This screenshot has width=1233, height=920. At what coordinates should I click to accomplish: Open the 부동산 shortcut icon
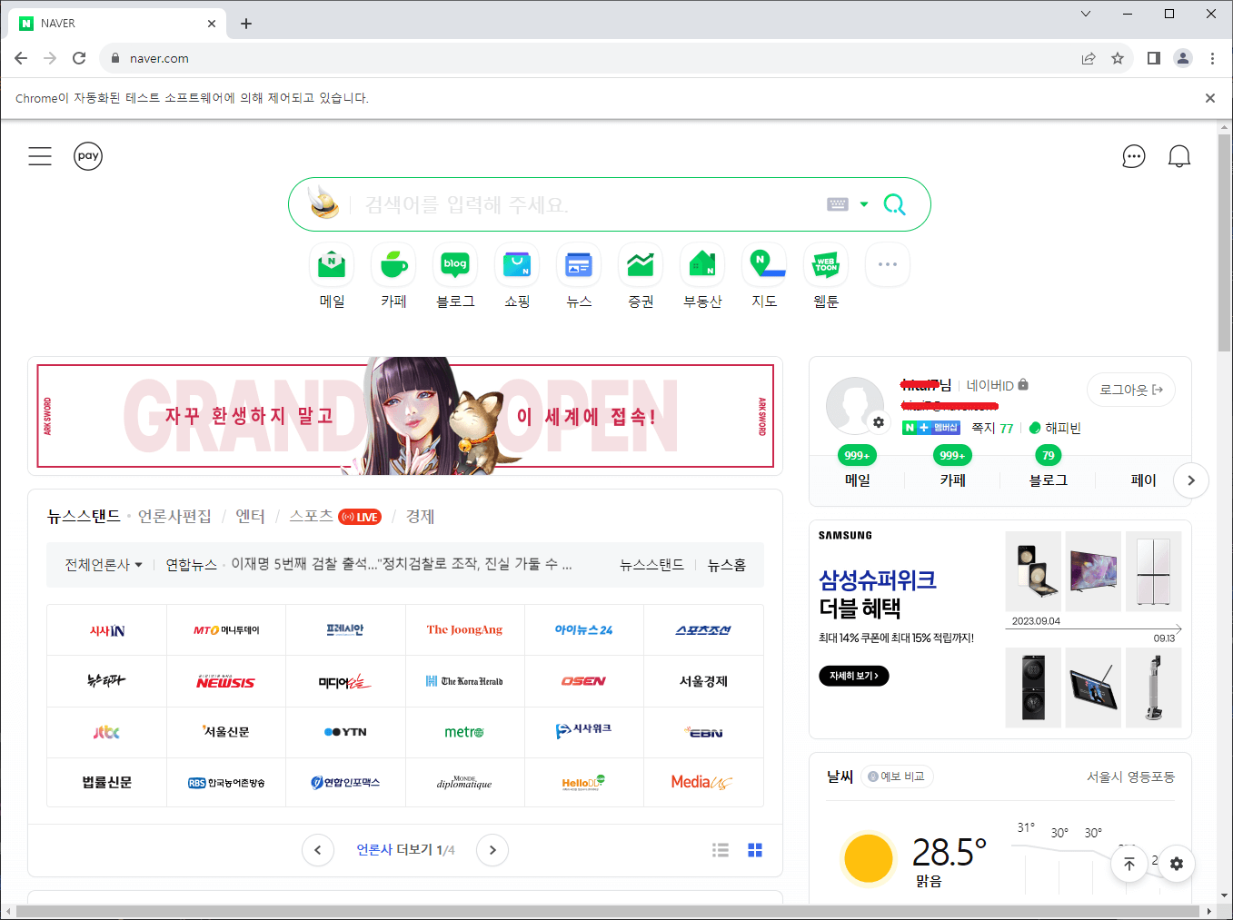tap(702, 264)
